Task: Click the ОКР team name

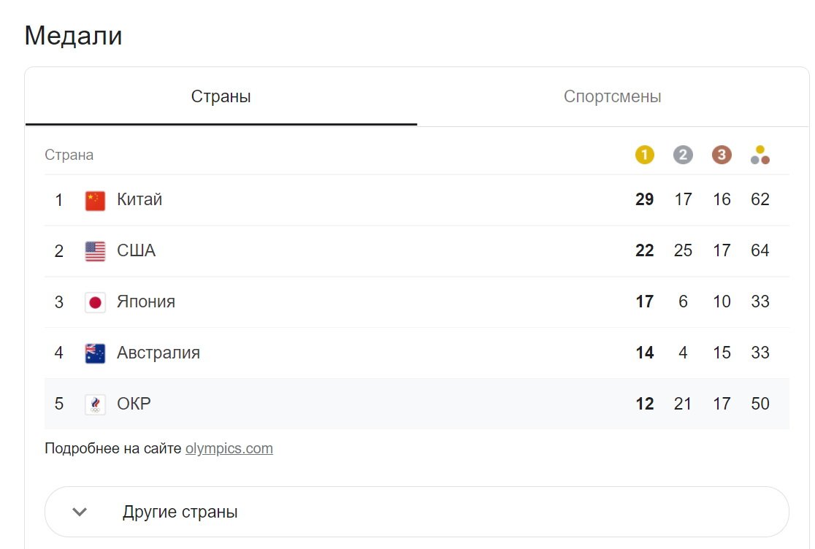Action: pyautogui.click(x=134, y=404)
